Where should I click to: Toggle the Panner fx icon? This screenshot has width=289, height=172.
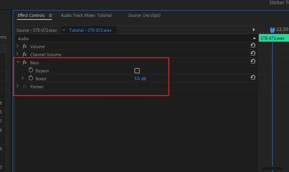(24, 87)
